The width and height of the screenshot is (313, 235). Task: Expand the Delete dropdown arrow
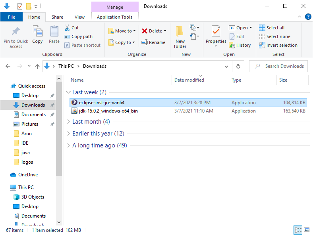[165, 31]
